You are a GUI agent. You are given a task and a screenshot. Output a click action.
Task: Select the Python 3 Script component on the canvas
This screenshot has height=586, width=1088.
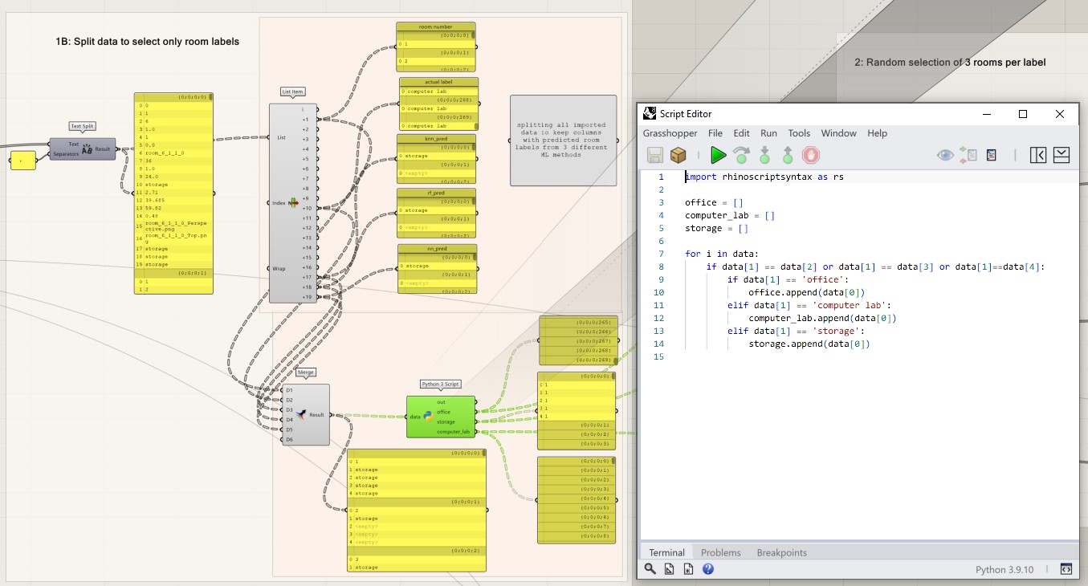pos(439,417)
